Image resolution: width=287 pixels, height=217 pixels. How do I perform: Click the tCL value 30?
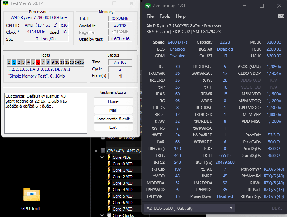178,67
